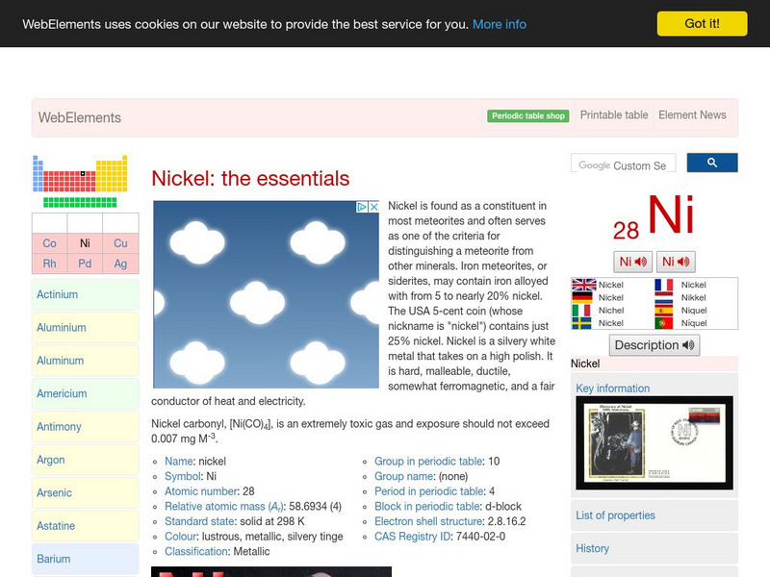Open Barium from the element list
This screenshot has height=577, width=770.
pyautogui.click(x=86, y=559)
